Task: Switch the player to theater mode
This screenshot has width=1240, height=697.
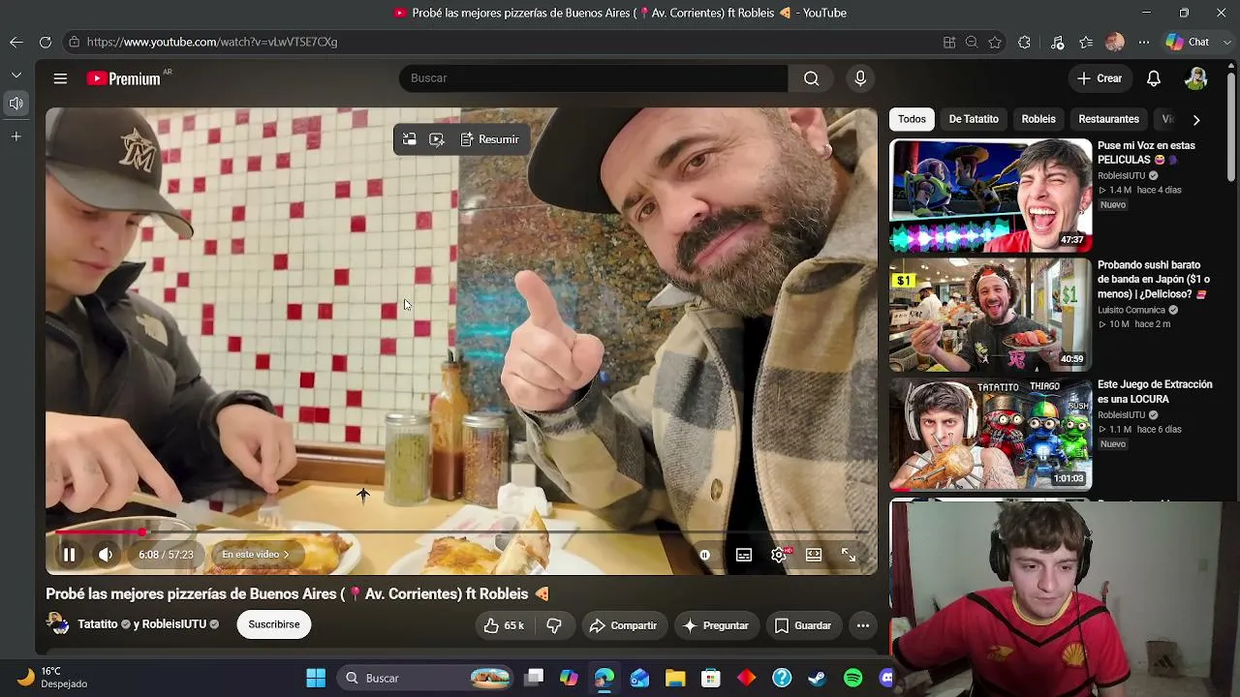Action: point(814,555)
